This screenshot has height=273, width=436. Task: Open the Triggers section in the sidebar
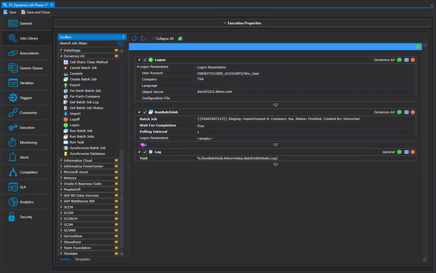[26, 98]
